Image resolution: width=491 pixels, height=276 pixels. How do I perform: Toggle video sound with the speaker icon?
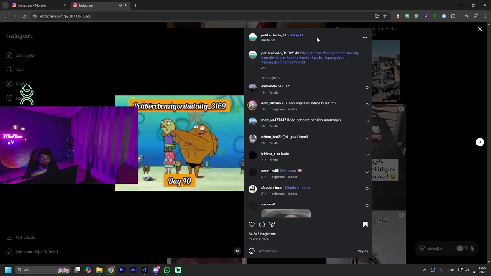click(x=237, y=251)
